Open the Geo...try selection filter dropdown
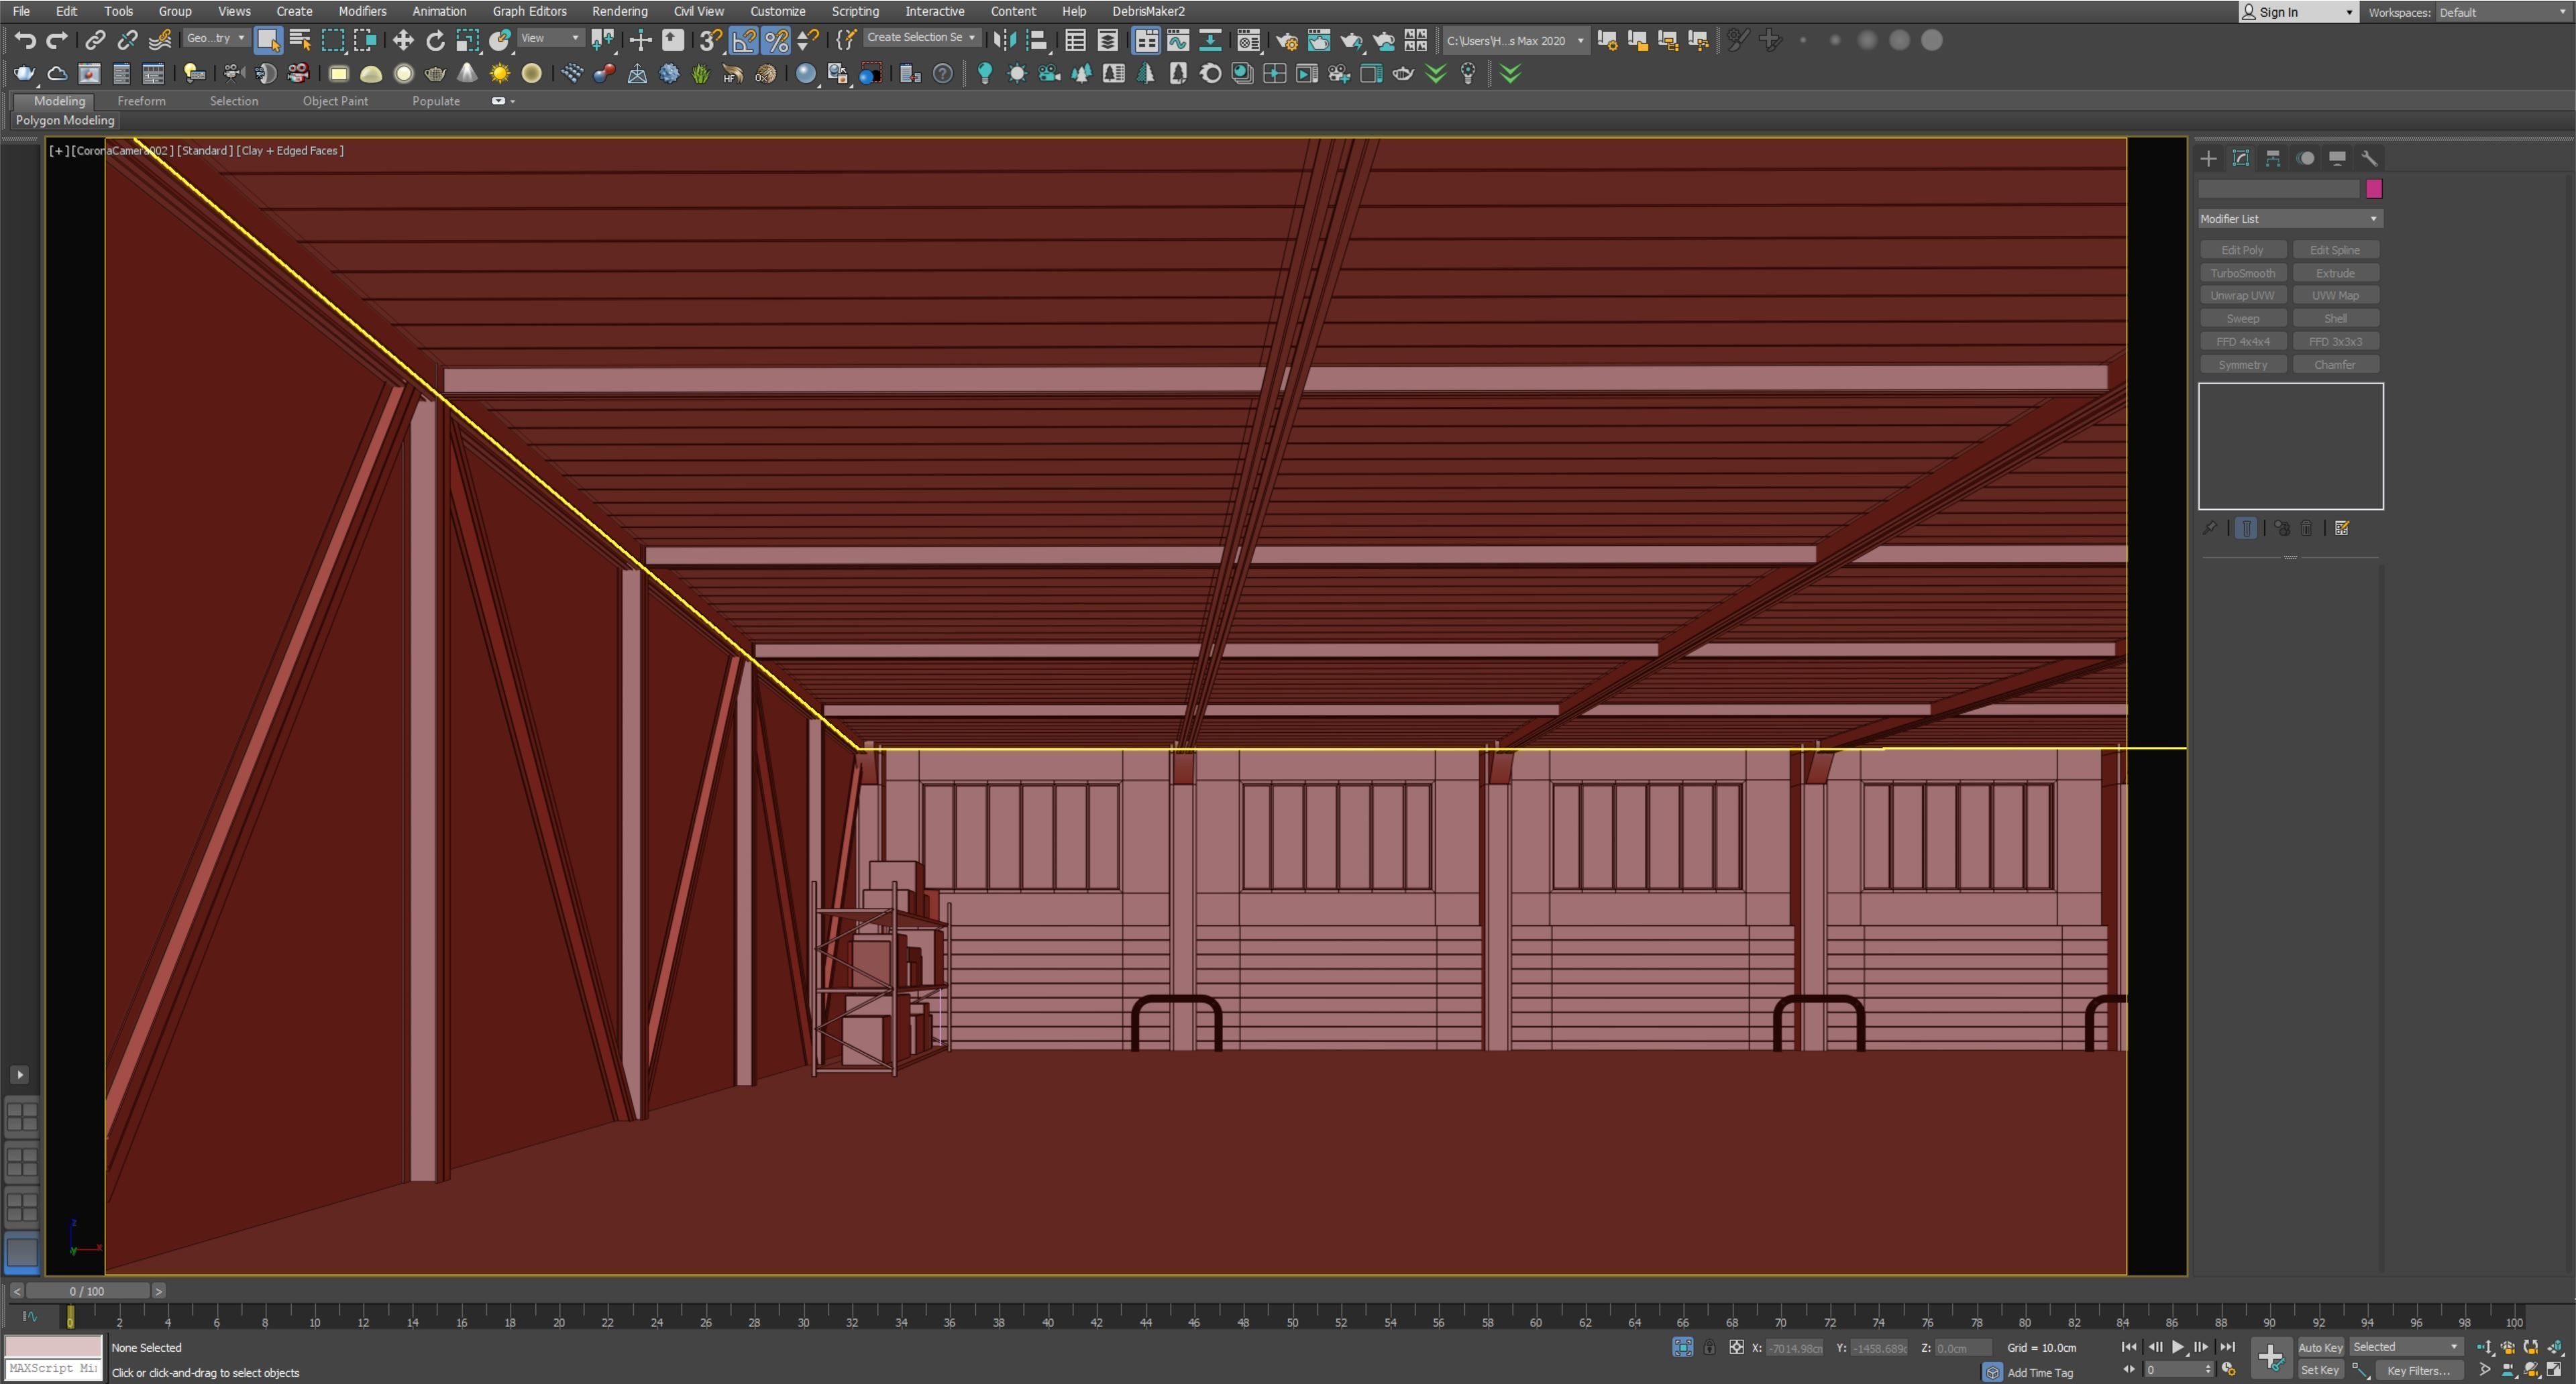This screenshot has width=2576, height=1384. pyautogui.click(x=215, y=38)
